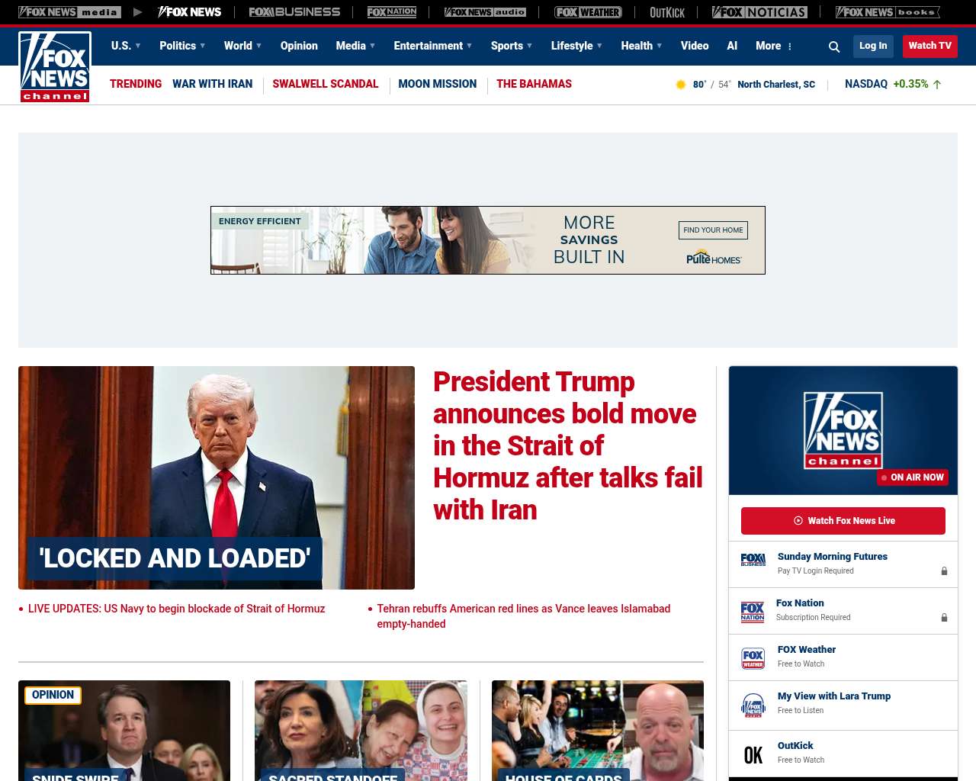Image resolution: width=976 pixels, height=781 pixels.
Task: Click the Watch TV button
Action: (930, 46)
